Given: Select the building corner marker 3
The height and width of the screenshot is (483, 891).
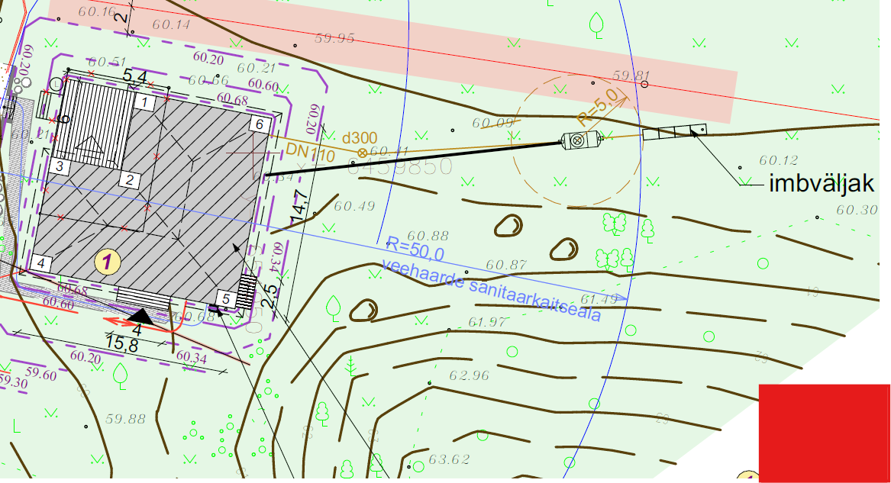Looking at the screenshot, I should [x=59, y=166].
